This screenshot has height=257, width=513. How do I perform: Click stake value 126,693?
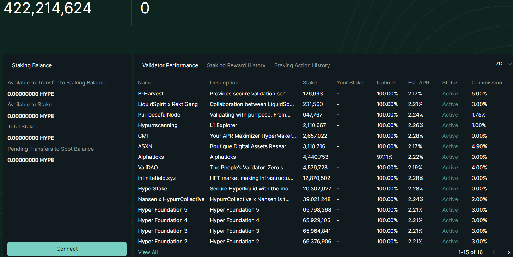tap(313, 94)
